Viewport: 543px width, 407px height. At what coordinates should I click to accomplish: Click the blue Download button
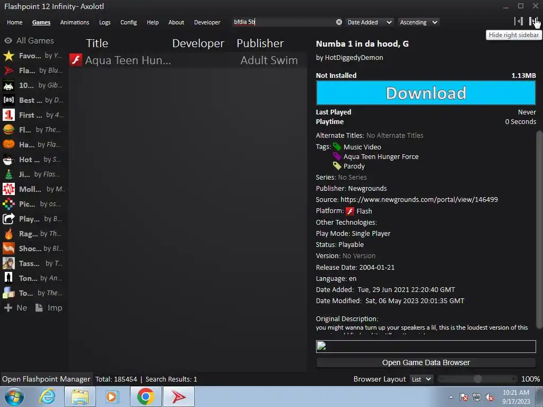click(426, 93)
